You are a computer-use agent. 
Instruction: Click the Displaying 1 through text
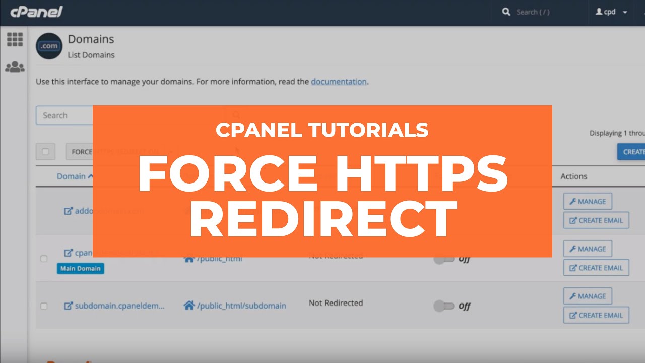617,133
